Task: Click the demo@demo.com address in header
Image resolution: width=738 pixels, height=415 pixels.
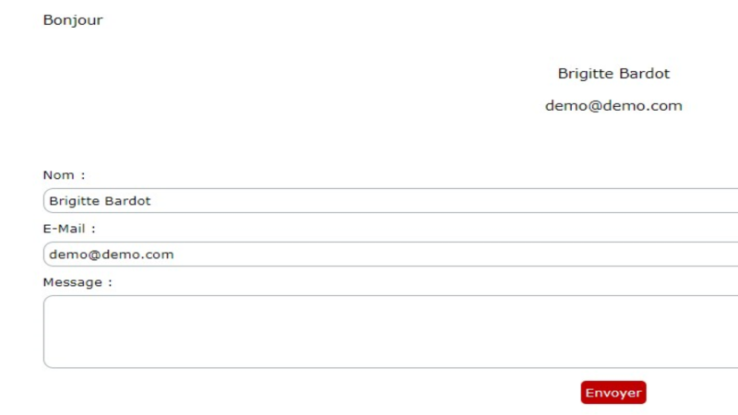Action: tap(613, 105)
